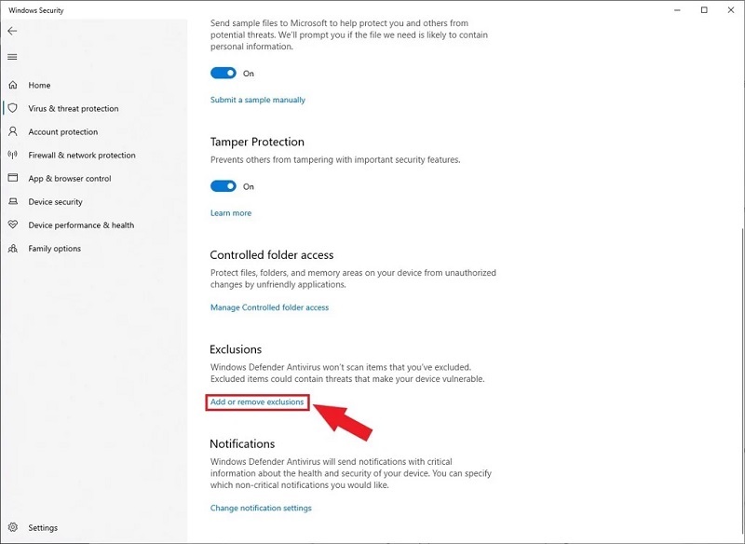Click the Account protection person icon
The height and width of the screenshot is (544, 745).
(x=13, y=131)
